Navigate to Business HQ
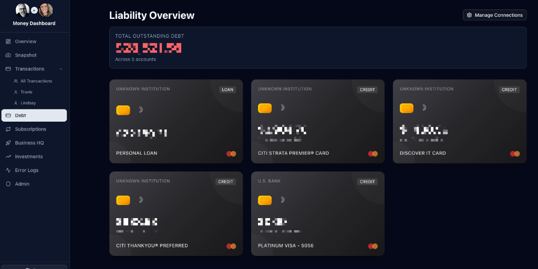 [x=29, y=143]
